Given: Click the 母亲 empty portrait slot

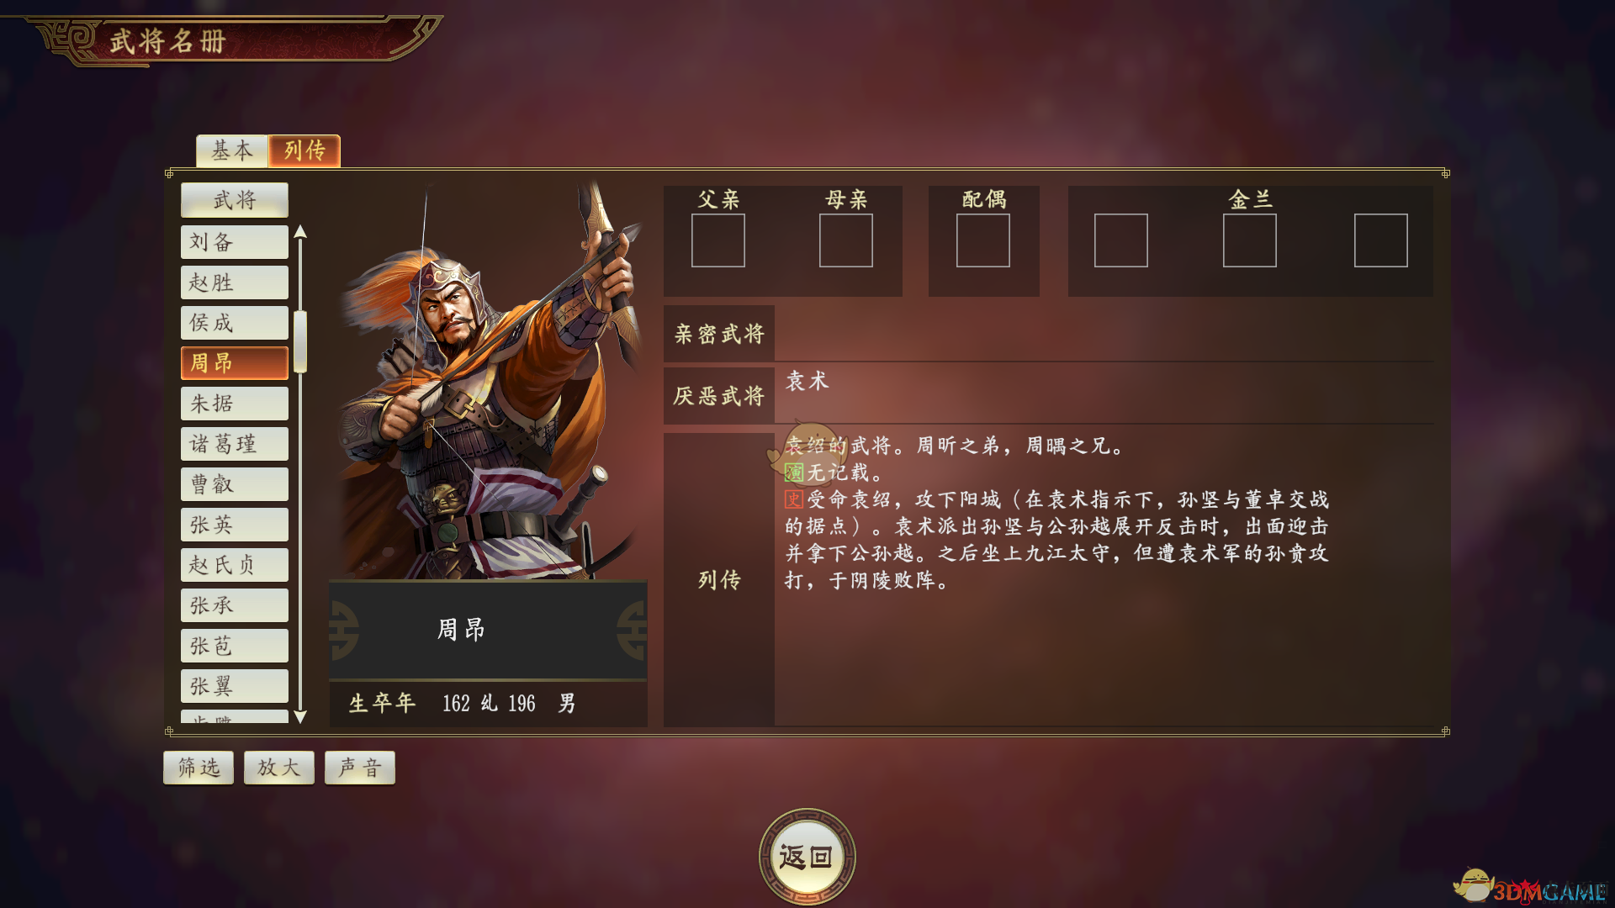Looking at the screenshot, I should click(x=846, y=240).
